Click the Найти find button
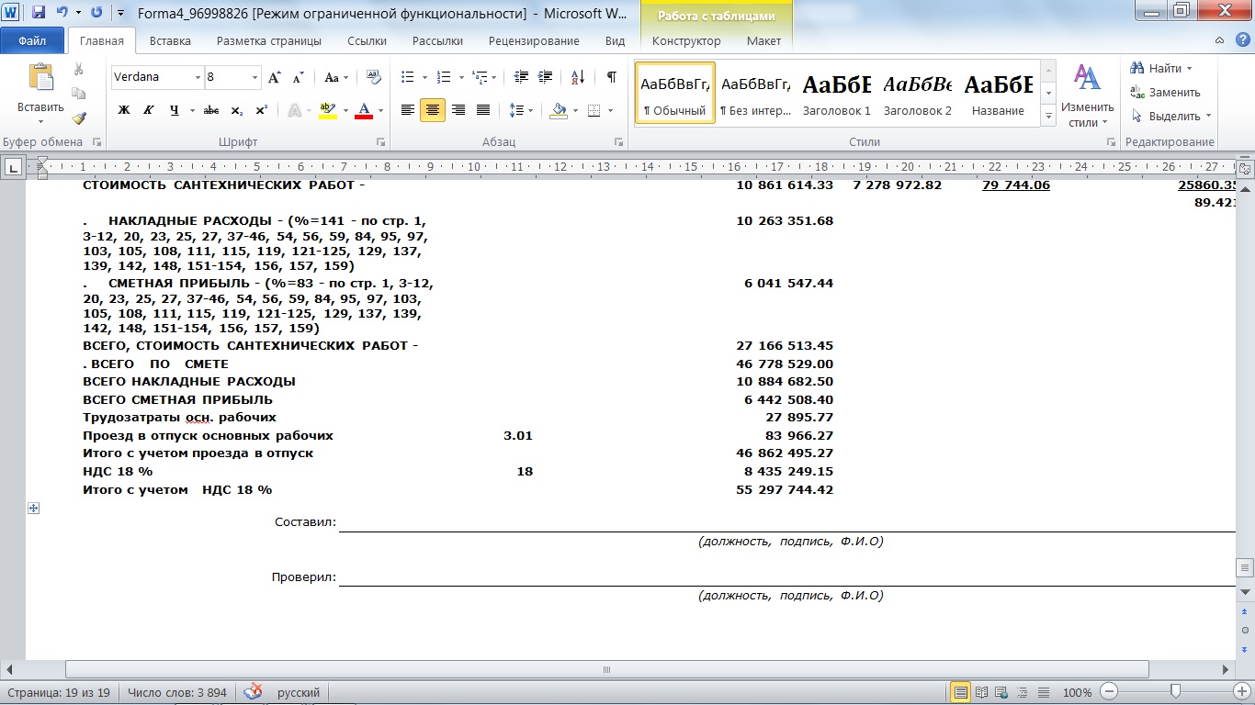The width and height of the screenshot is (1255, 705). pos(1161,69)
